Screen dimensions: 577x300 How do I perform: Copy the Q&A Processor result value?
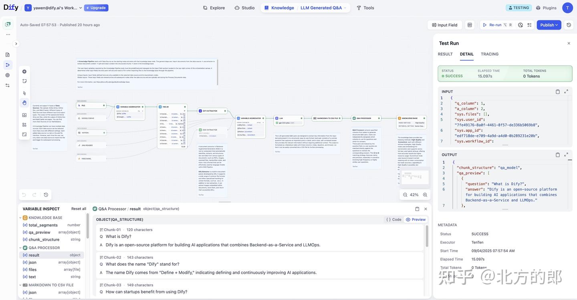417,209
